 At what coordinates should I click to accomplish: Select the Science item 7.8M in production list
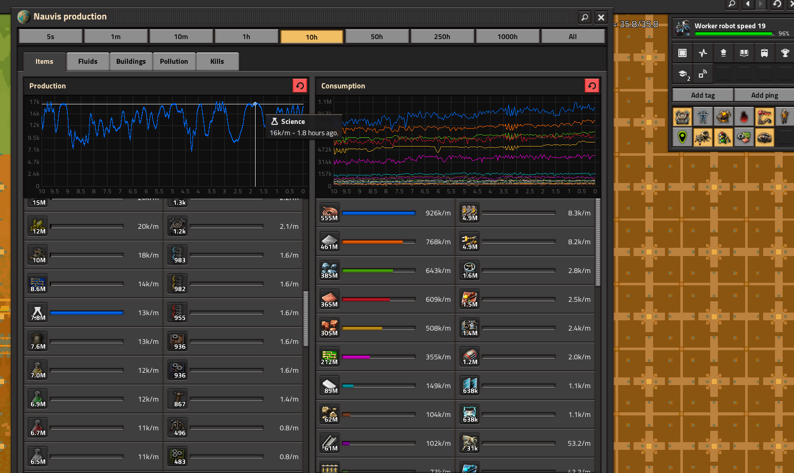click(38, 313)
